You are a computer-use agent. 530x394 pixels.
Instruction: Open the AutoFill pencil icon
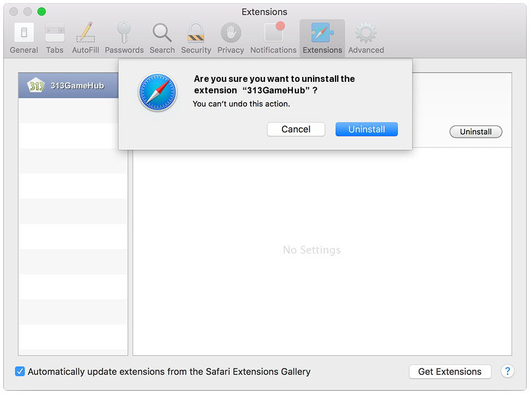[85, 33]
